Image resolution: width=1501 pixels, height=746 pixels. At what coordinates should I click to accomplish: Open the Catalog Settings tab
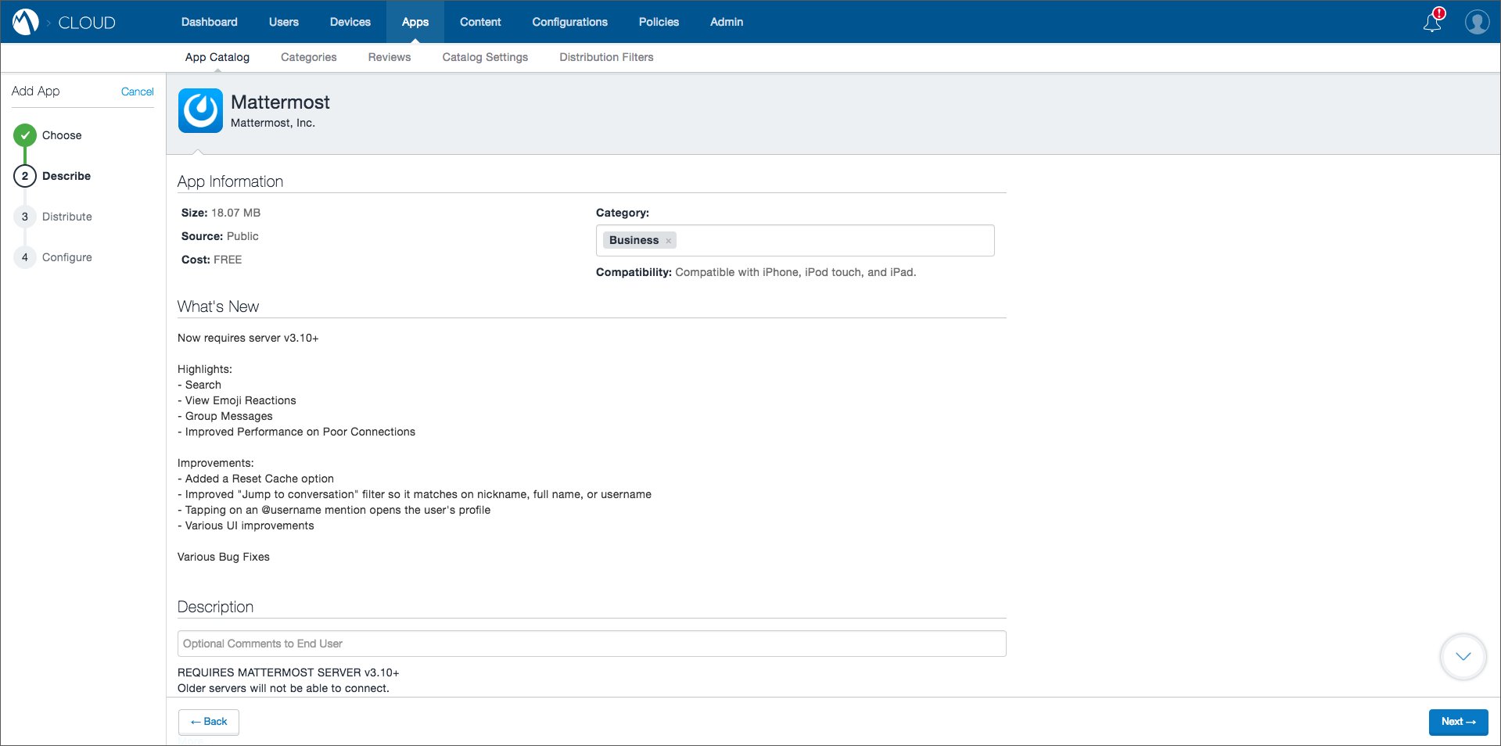tap(485, 57)
